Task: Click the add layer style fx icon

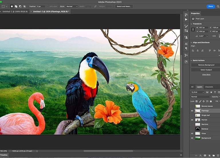Action: tap(201, 155)
